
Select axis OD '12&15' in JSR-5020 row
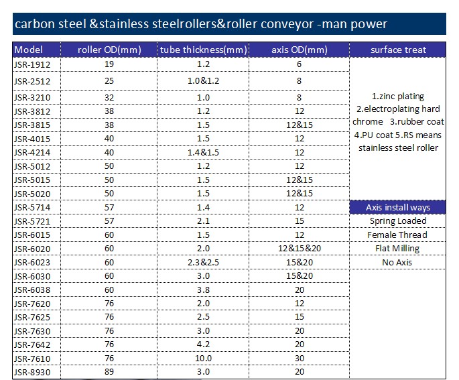(300, 194)
